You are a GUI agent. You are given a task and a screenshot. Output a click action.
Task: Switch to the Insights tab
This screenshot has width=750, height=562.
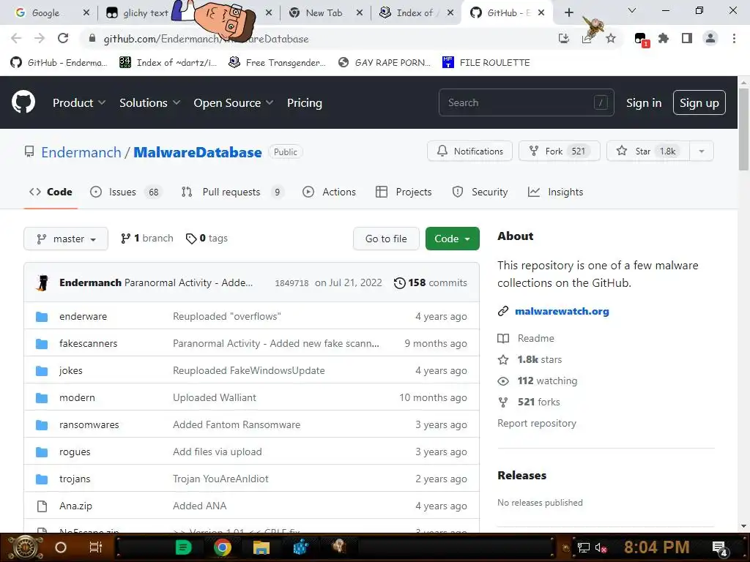tap(555, 192)
